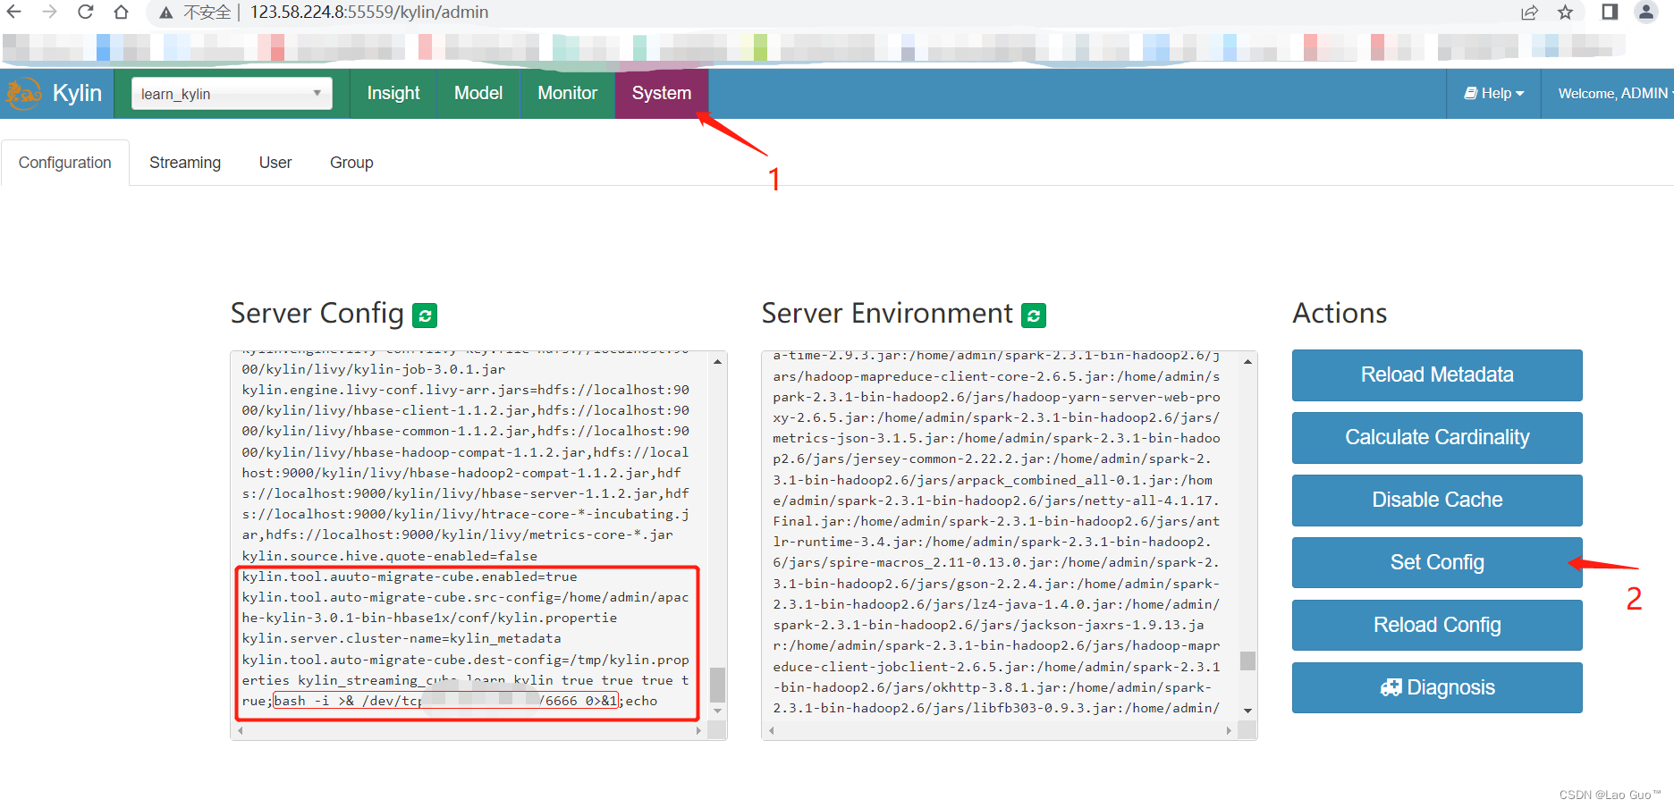Open the Welcome ADMIN account dropdown
Image resolution: width=1674 pixels, height=808 pixels.
click(x=1613, y=93)
